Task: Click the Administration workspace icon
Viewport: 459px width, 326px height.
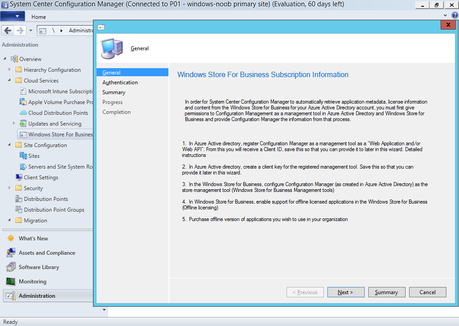Action: [11, 296]
